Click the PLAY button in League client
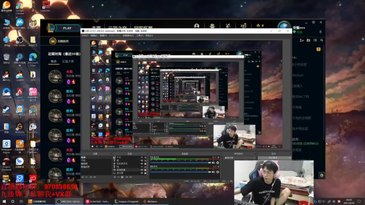This screenshot has height=205, width=365. (68, 28)
